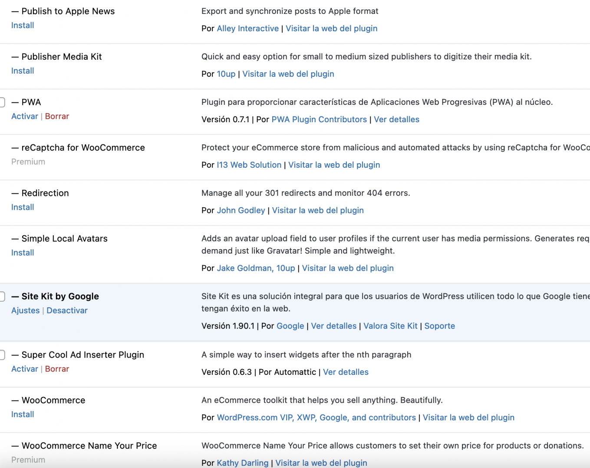The height and width of the screenshot is (468, 590).
Task: Visit WooCommerce Name Your Price plugin website
Action: (x=321, y=463)
